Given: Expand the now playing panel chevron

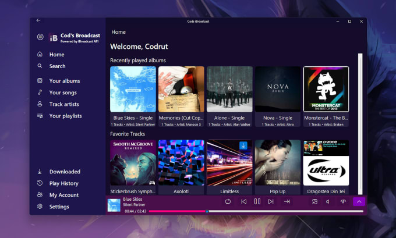Looking at the screenshot, I should (359, 202).
